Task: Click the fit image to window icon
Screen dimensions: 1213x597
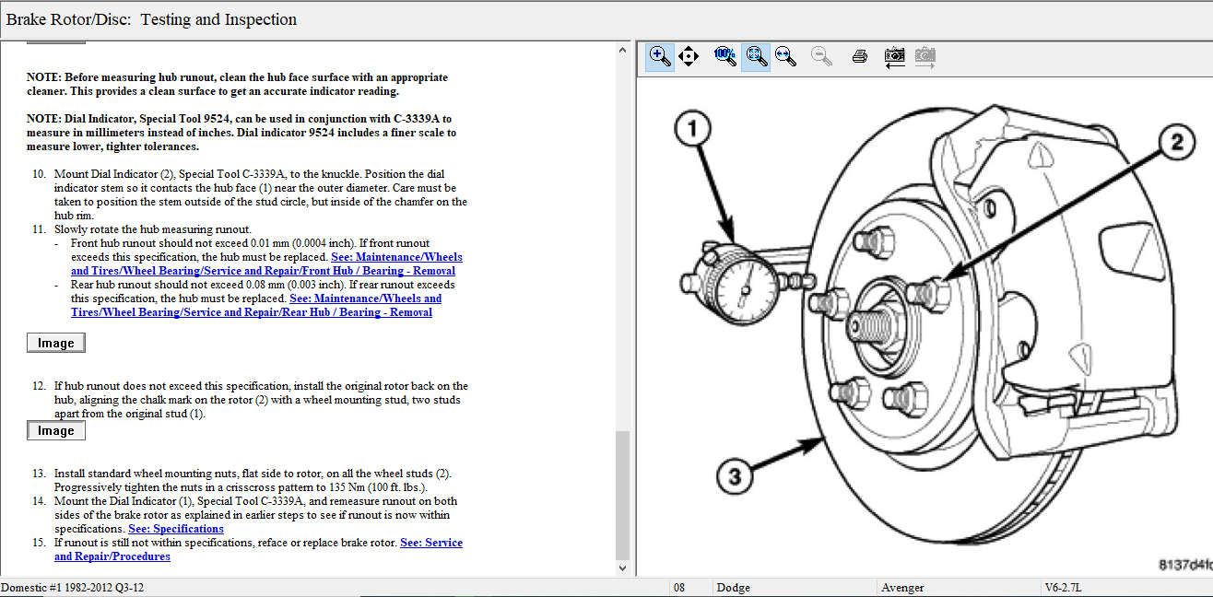Action: coord(756,56)
